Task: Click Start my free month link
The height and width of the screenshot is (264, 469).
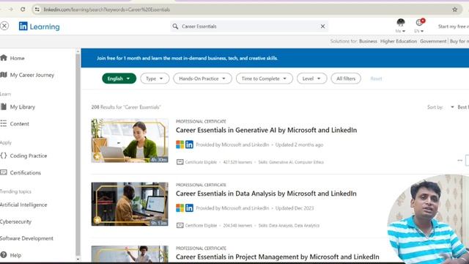Action: (453, 26)
